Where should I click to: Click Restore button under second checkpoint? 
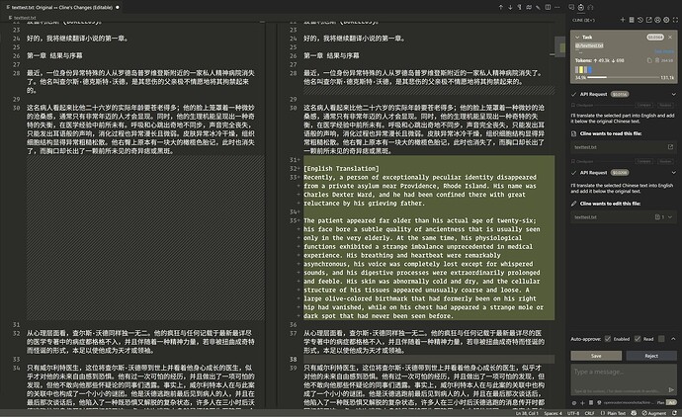665,161
